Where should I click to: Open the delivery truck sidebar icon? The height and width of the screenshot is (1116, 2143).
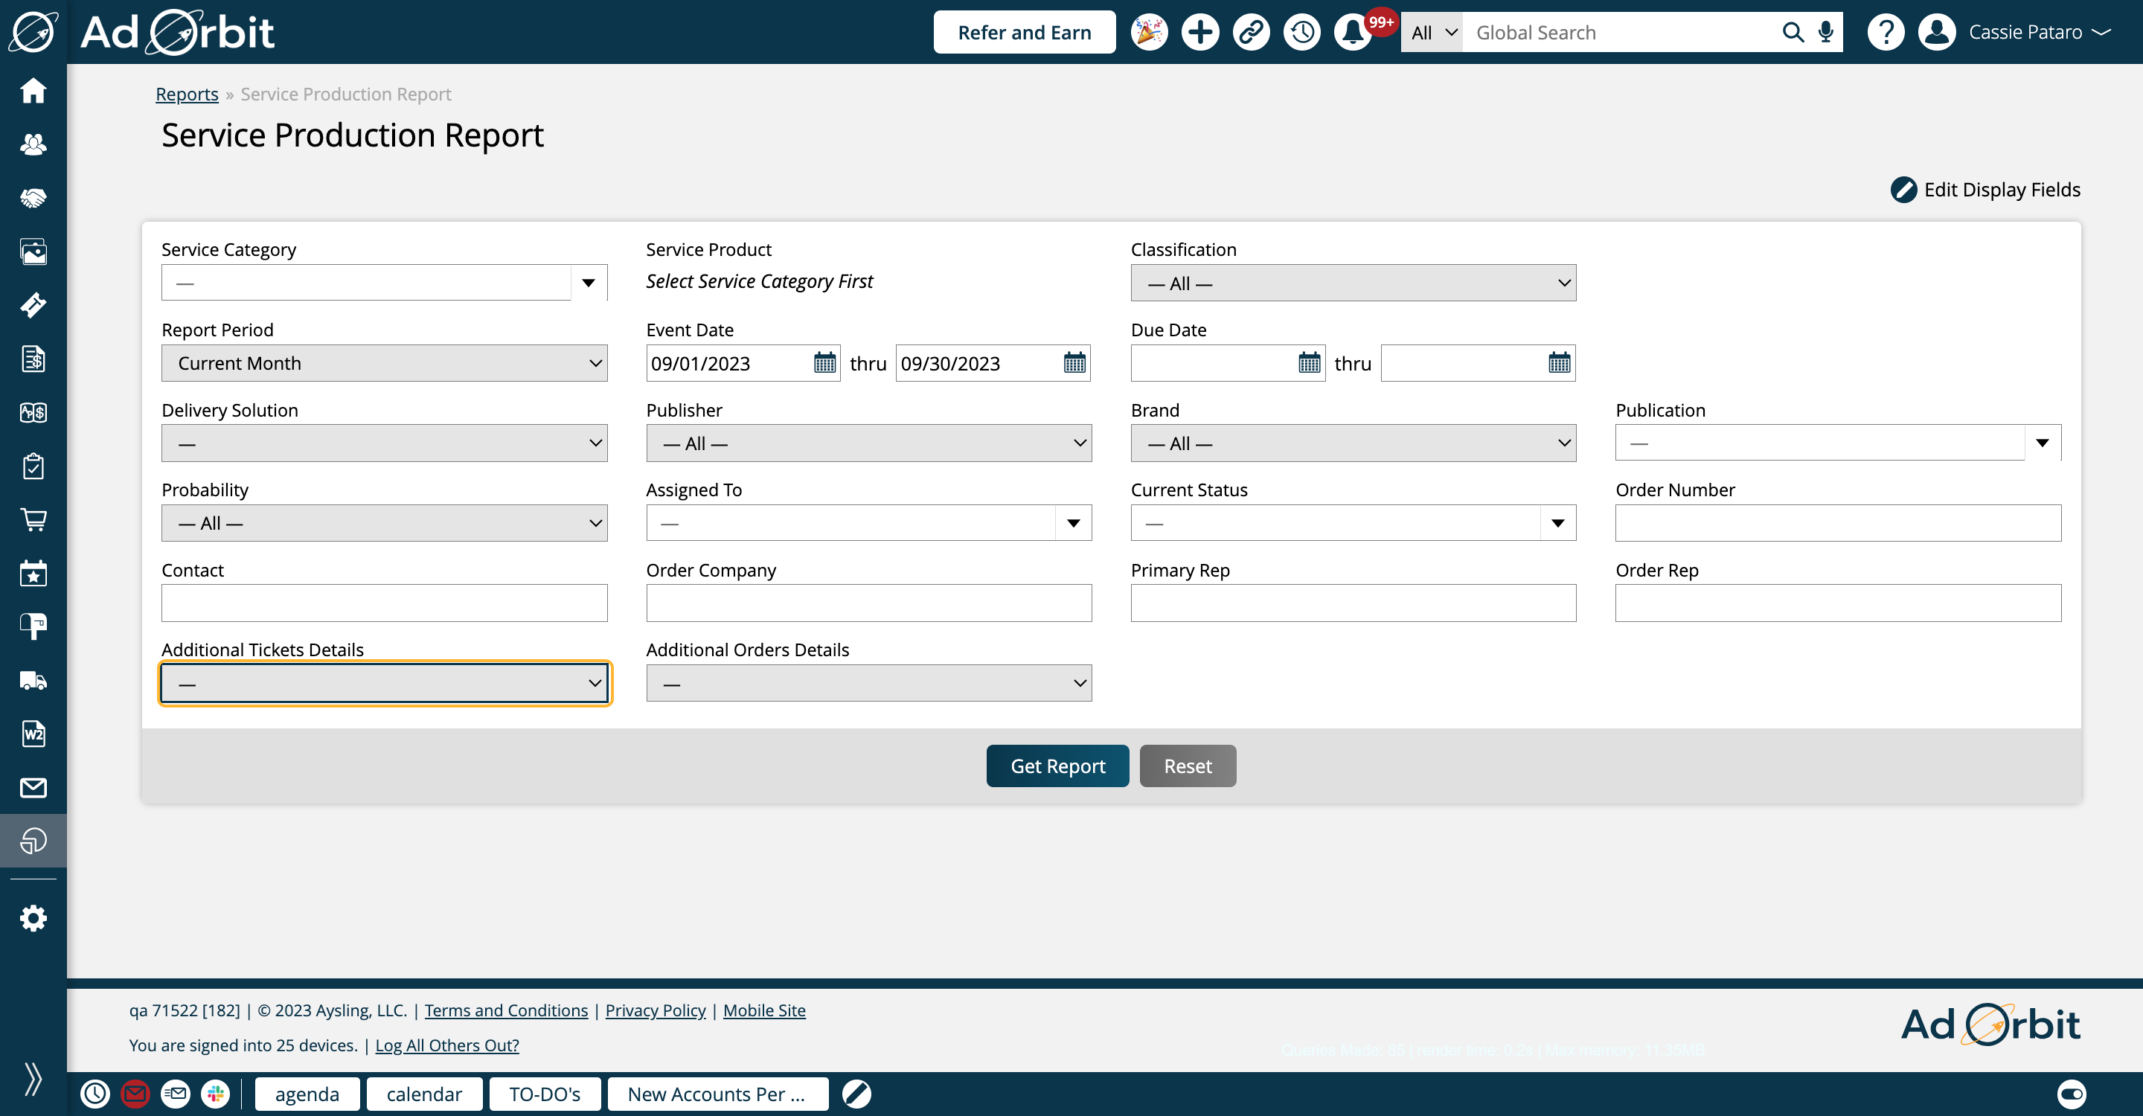click(x=33, y=680)
